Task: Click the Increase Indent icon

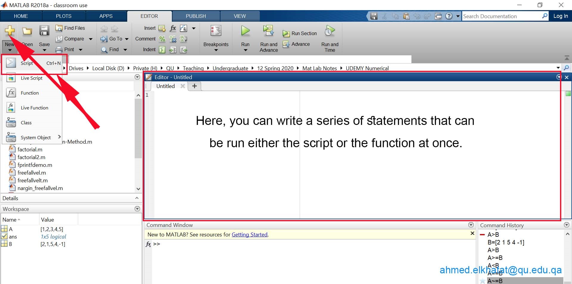Action: [173, 50]
